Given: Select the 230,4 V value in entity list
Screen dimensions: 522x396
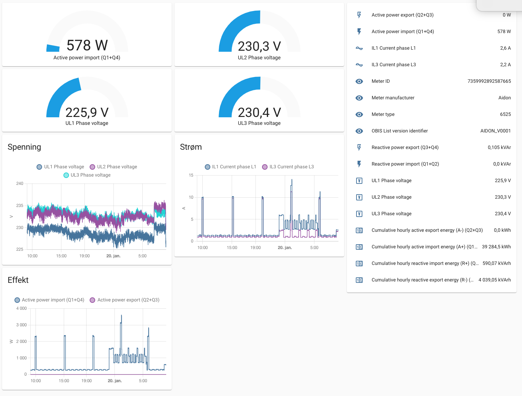Looking at the screenshot, I should click(503, 214).
